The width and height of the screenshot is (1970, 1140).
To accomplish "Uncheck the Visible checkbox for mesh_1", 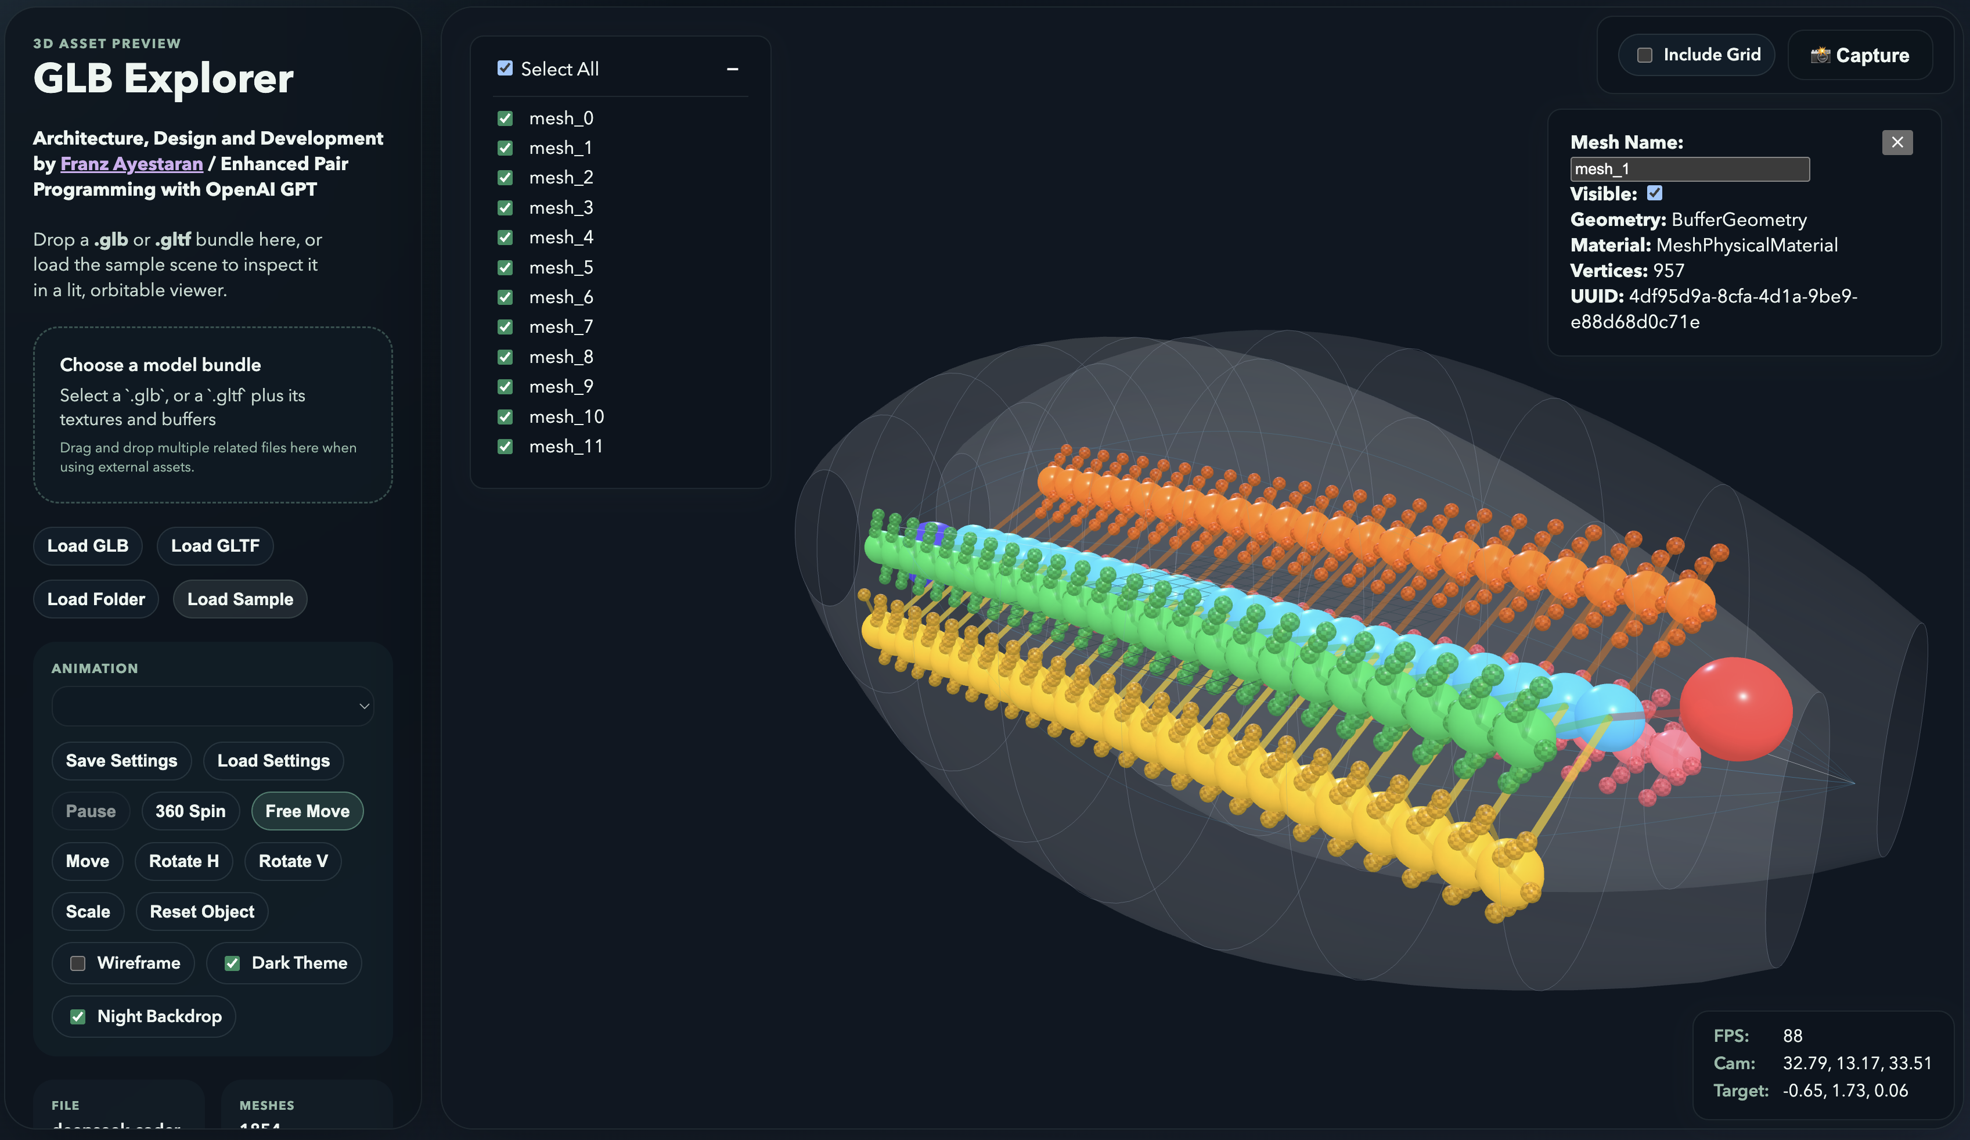I will click(1655, 193).
